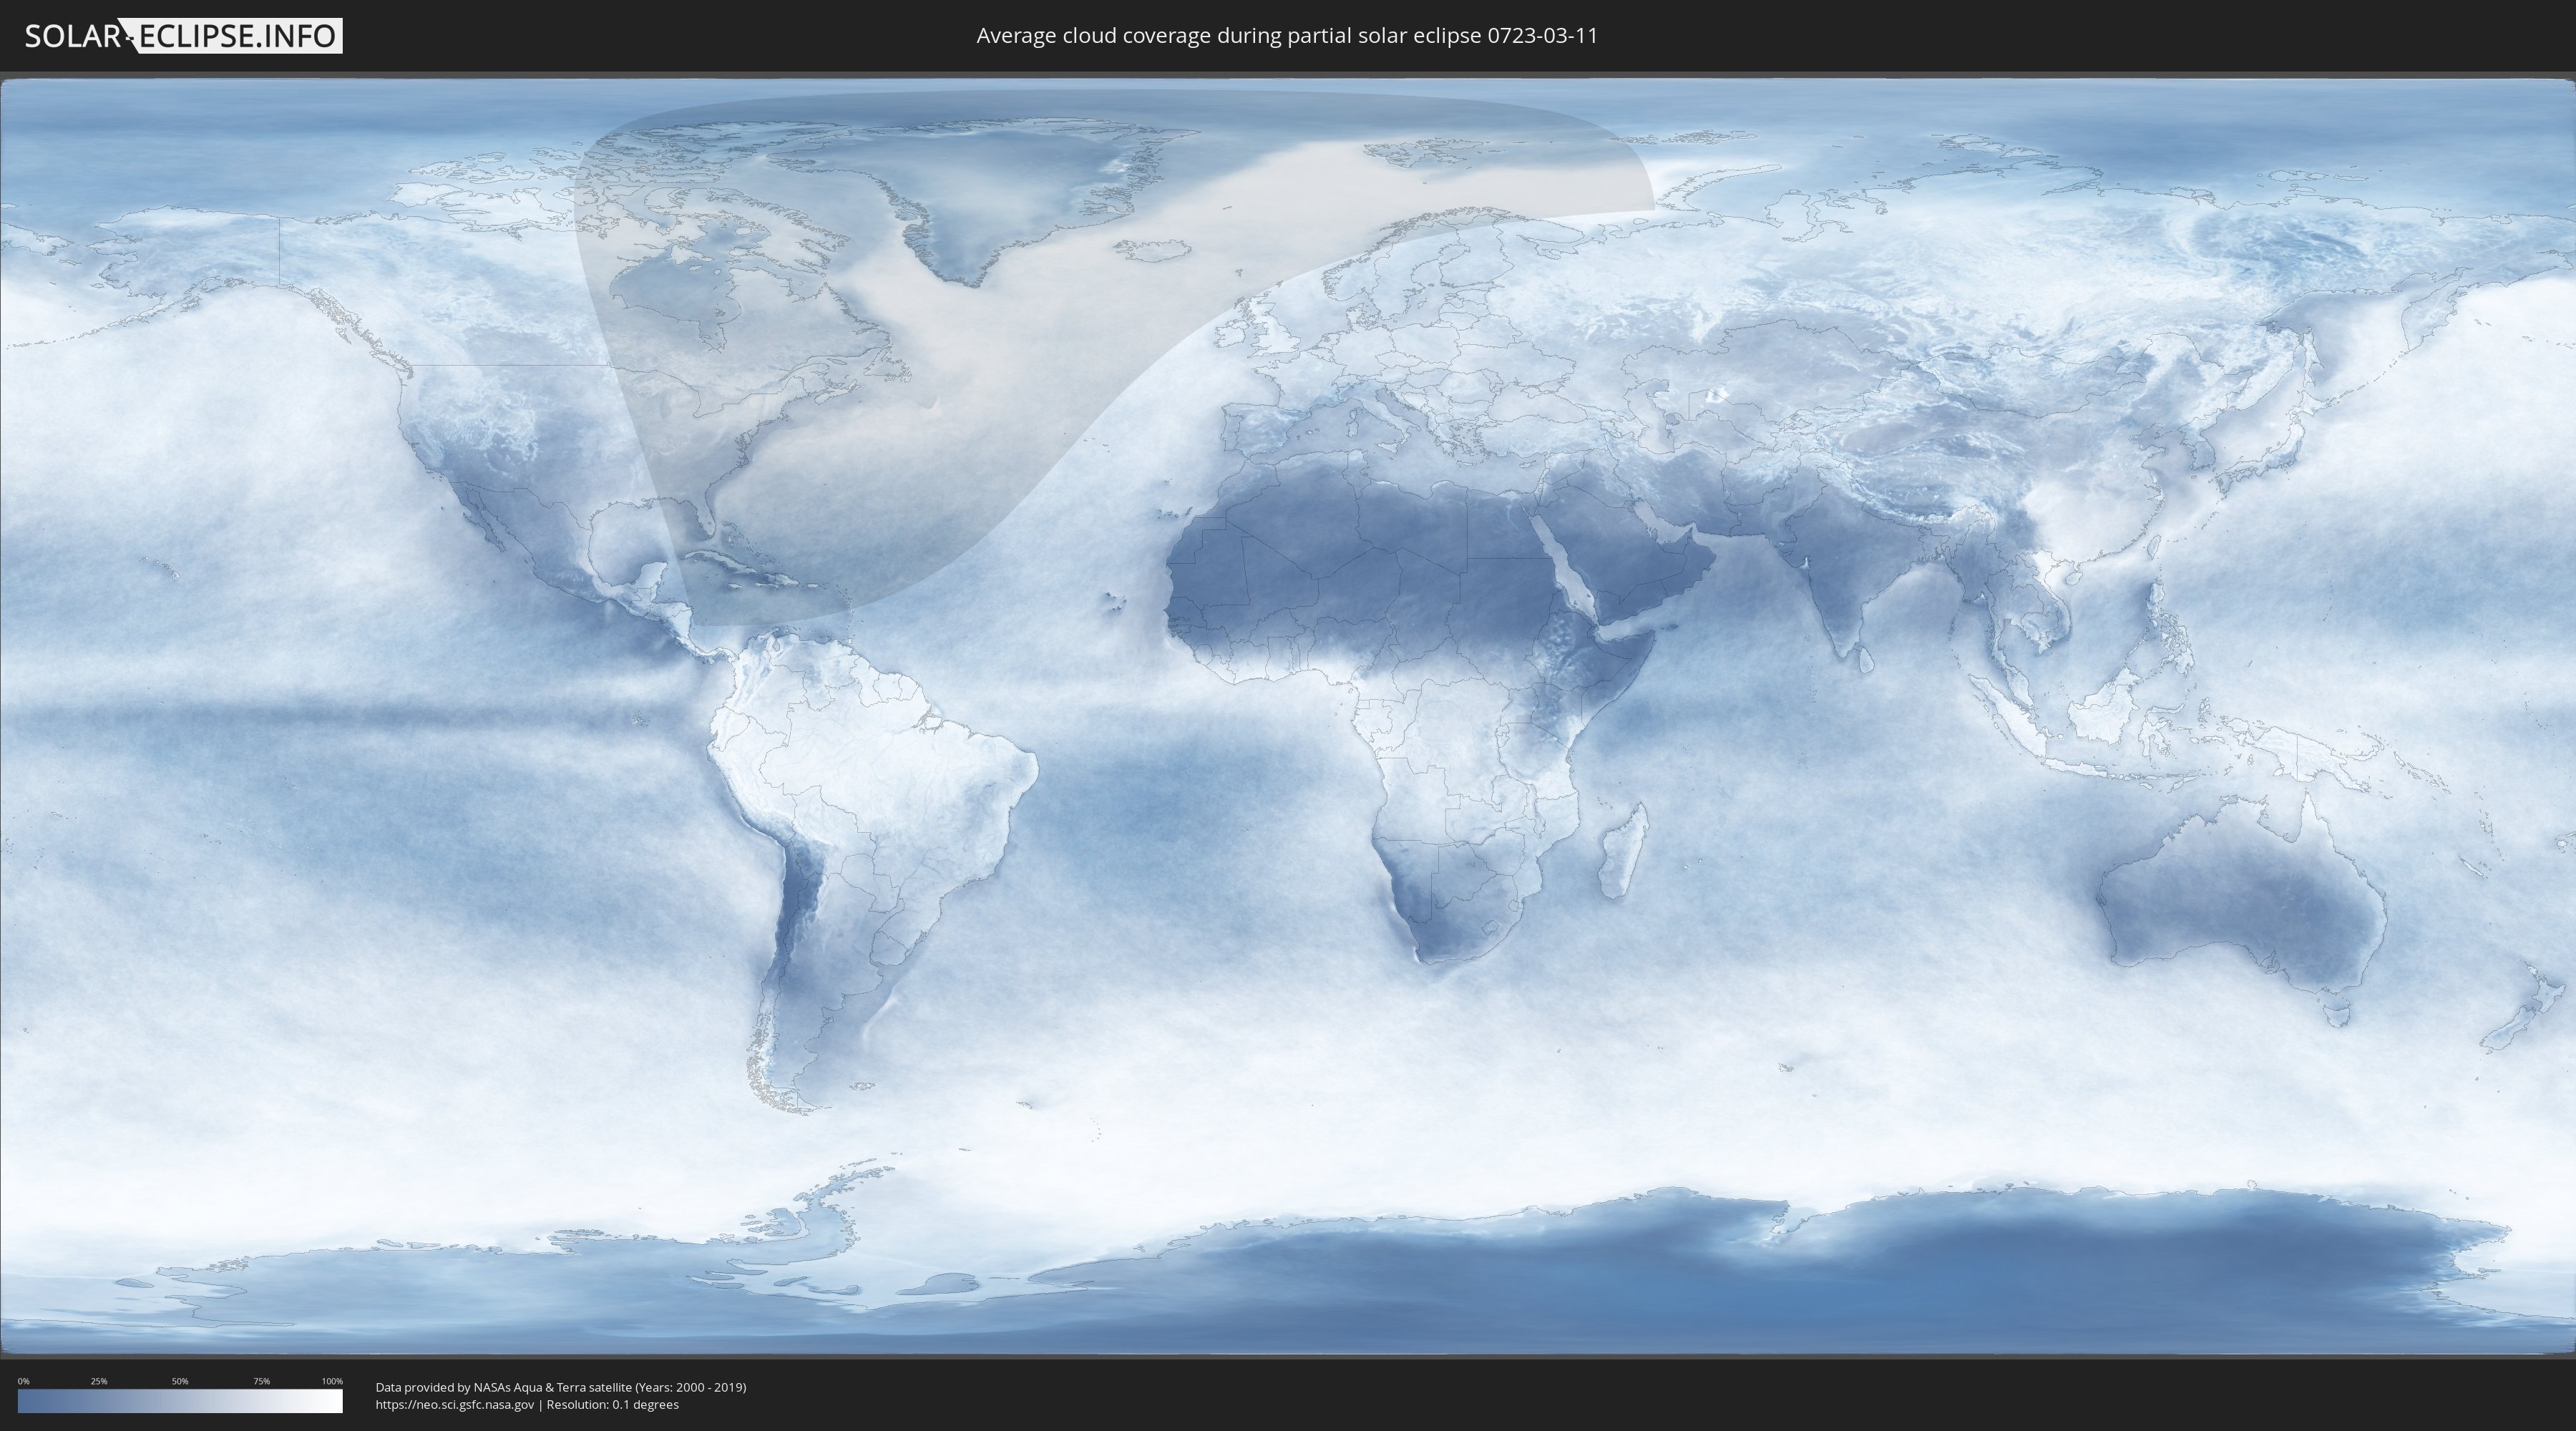This screenshot has width=2576, height=1431.
Task: Click the SOLAR-ECLIPSE.INFO logo
Action: click(183, 36)
